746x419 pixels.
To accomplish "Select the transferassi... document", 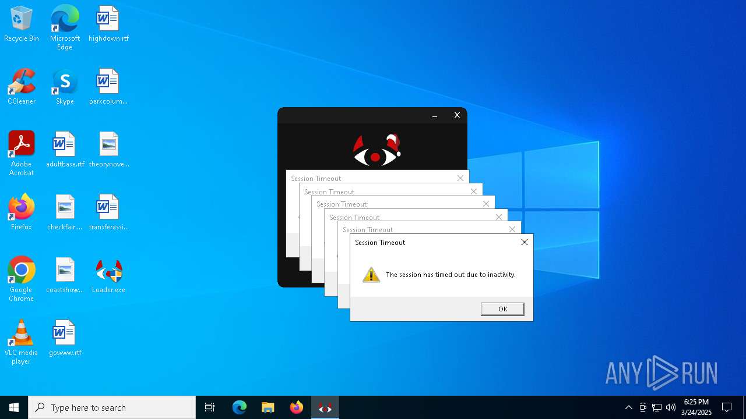I will pos(108,213).
